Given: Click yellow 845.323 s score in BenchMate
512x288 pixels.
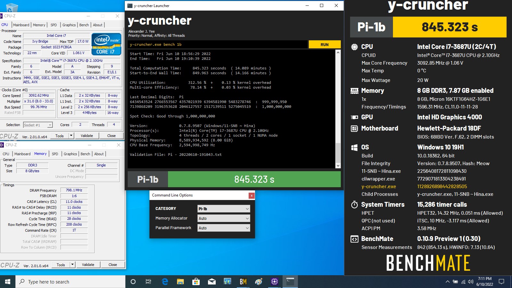Looking at the screenshot, I should click(x=450, y=27).
